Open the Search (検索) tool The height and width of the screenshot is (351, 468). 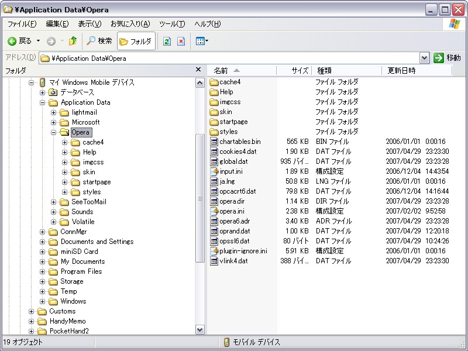tap(99, 41)
